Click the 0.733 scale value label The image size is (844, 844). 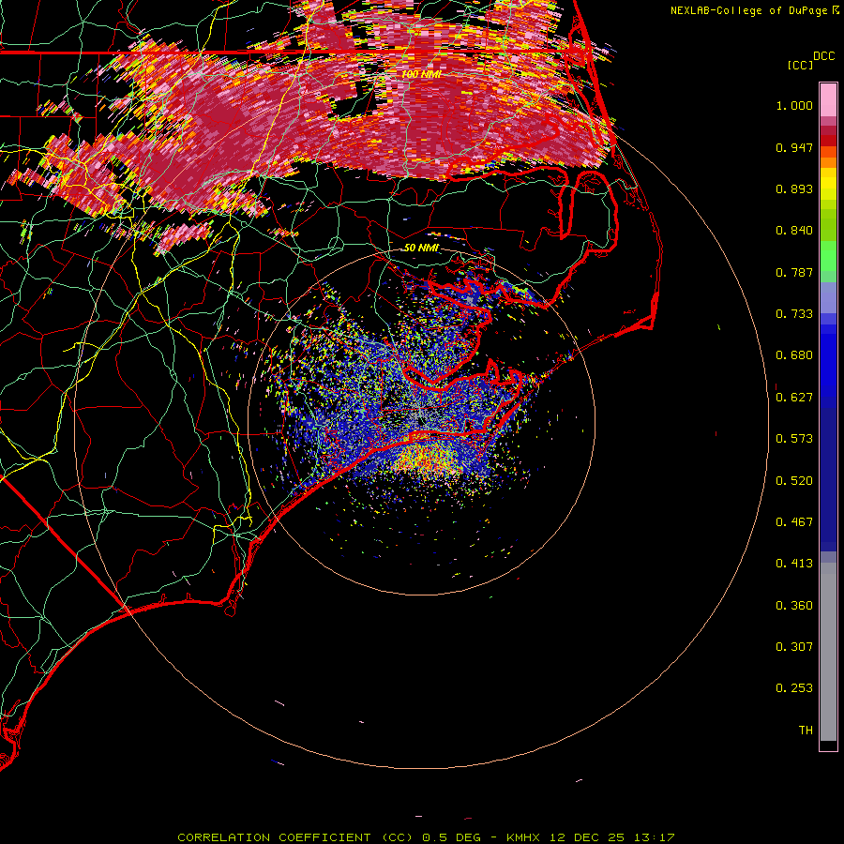click(x=794, y=314)
